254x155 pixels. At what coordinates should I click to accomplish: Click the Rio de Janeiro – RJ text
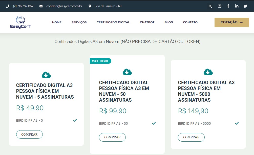pyautogui.click(x=108, y=6)
